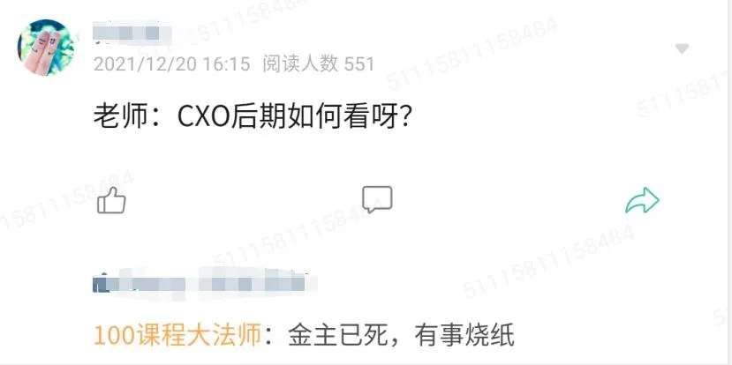Select the phrase 有事烧纸 in the reply

pos(464,335)
